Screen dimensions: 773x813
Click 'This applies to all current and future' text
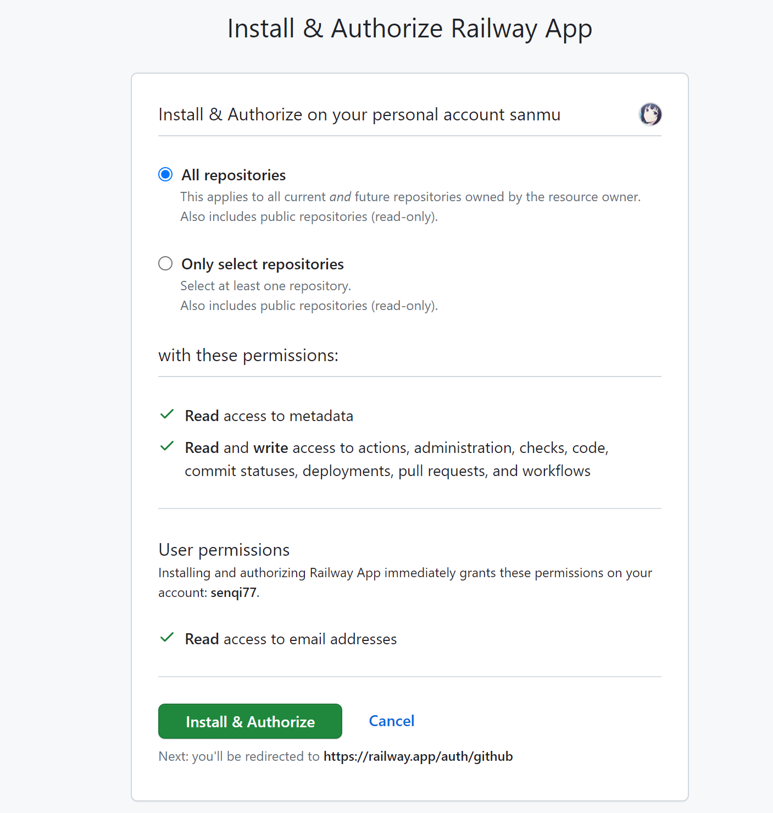tap(410, 197)
